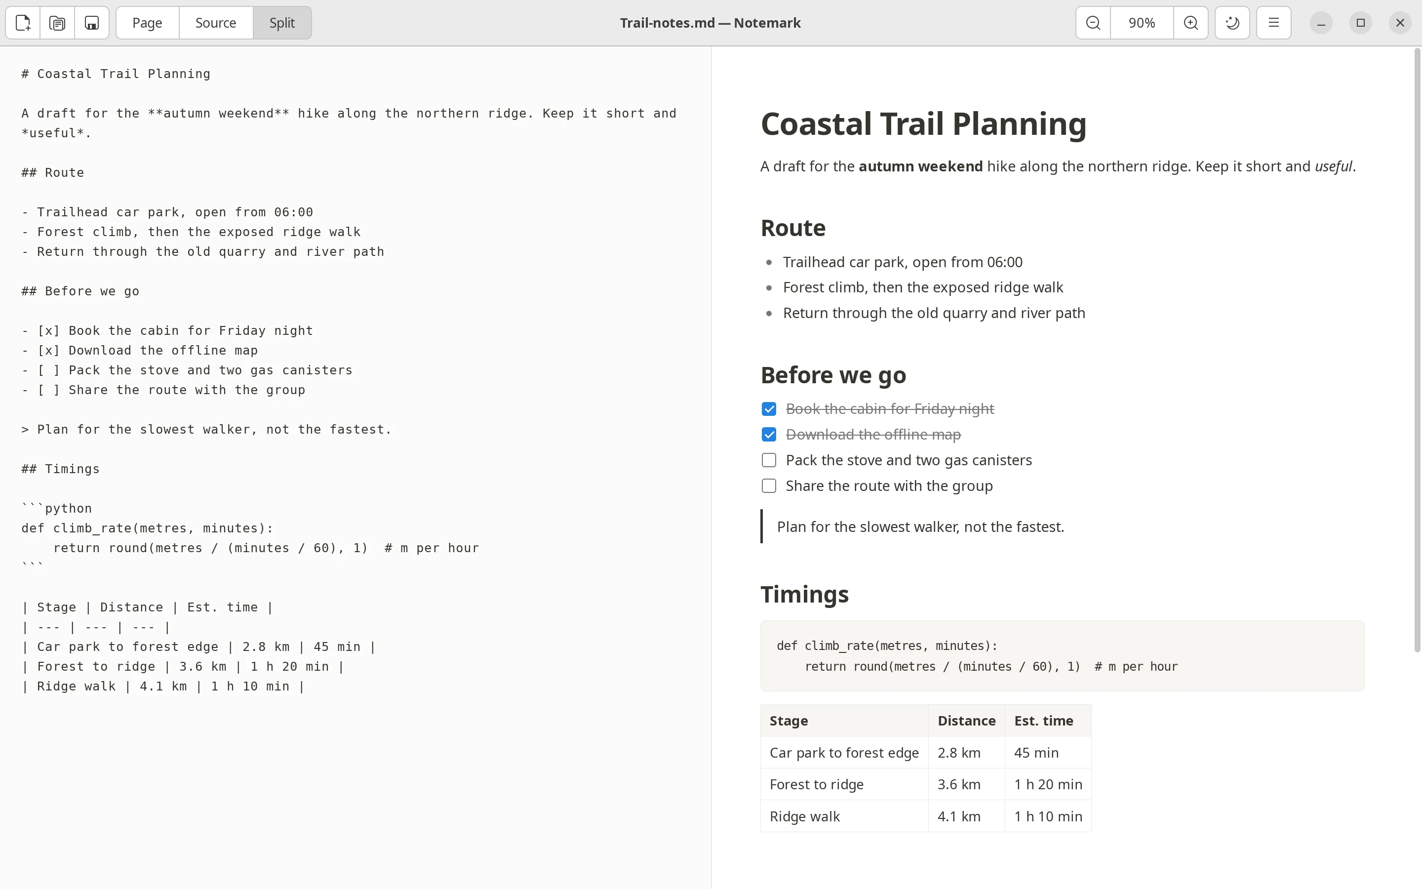
Task: Click the '1 h 20 min' table cell
Action: tap(1048, 784)
